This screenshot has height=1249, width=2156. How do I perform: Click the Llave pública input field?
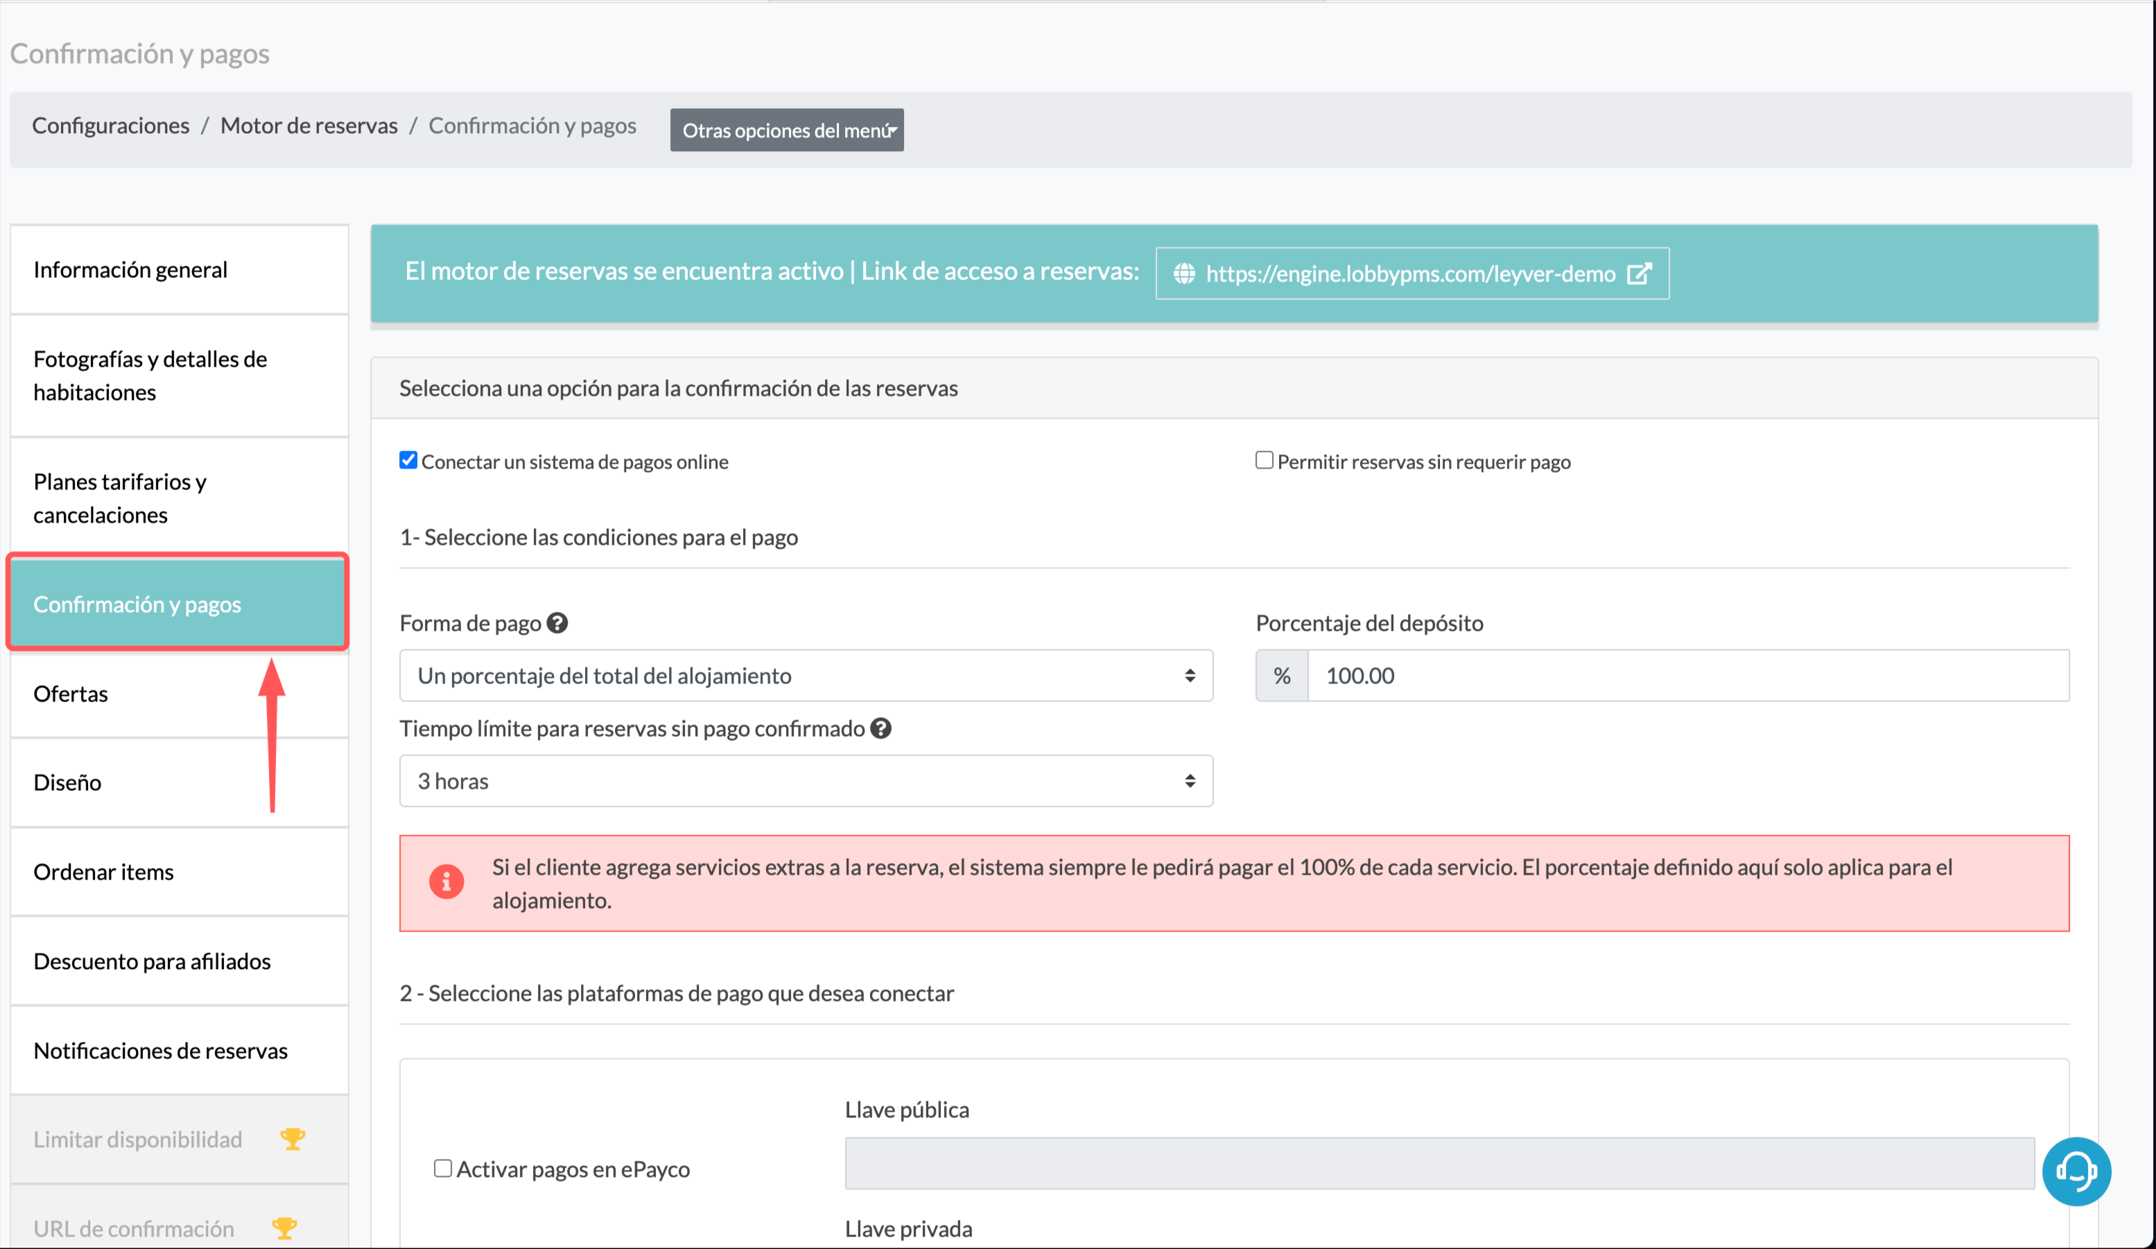pyautogui.click(x=1439, y=1164)
